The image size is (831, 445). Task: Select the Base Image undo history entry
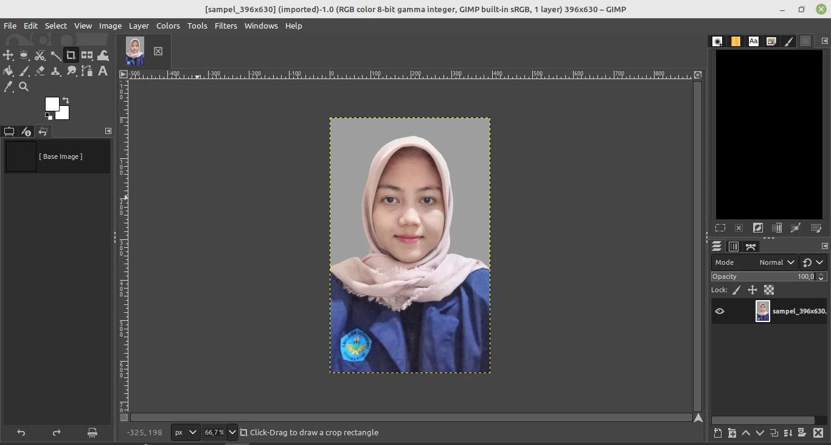(57, 156)
